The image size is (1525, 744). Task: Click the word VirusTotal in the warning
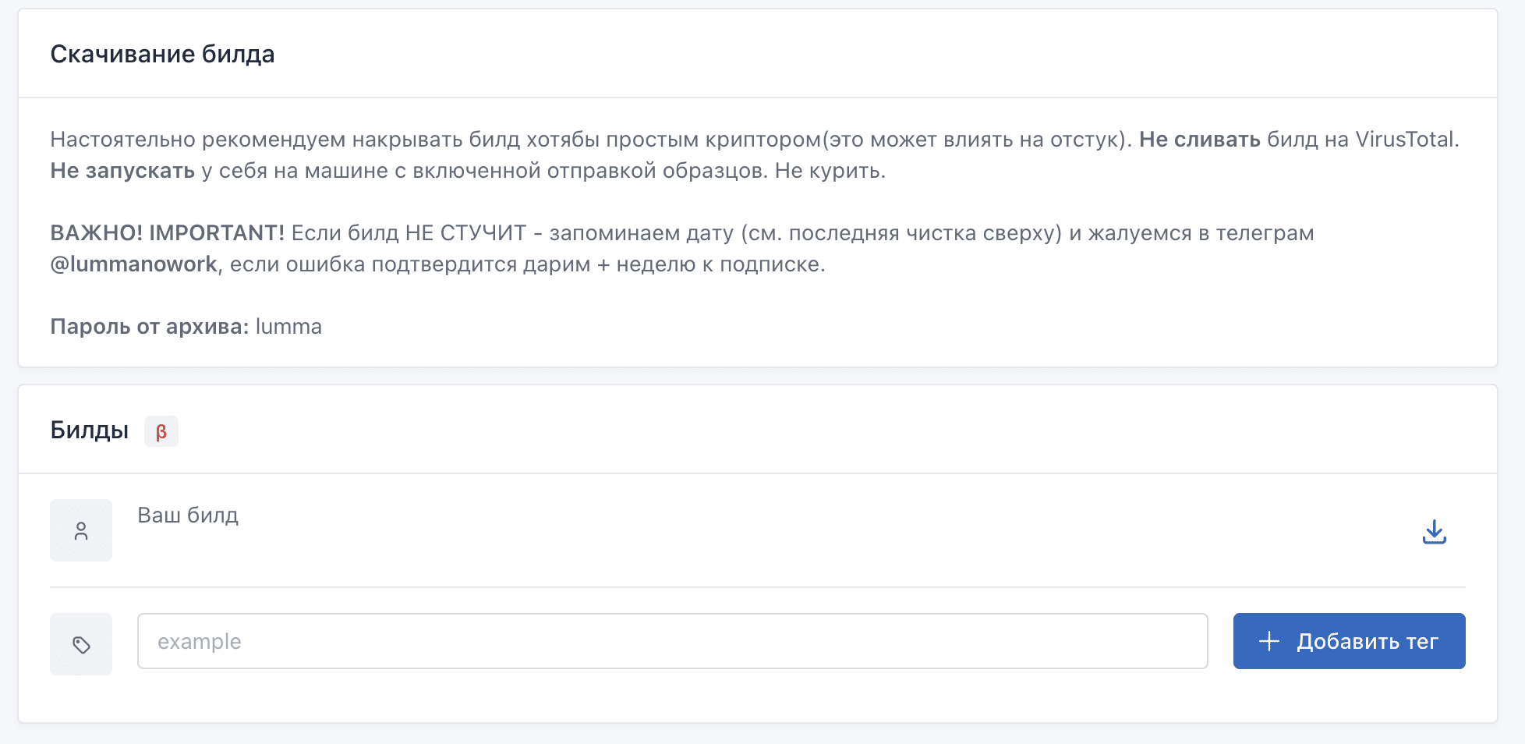(1404, 140)
